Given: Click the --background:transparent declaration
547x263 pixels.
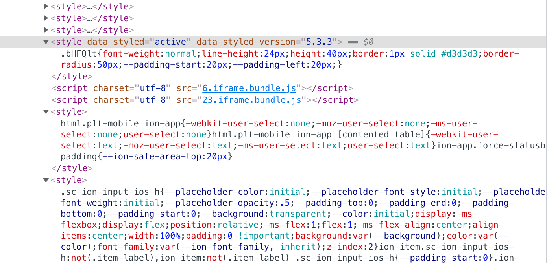Looking at the screenshot, I should click(x=264, y=214).
